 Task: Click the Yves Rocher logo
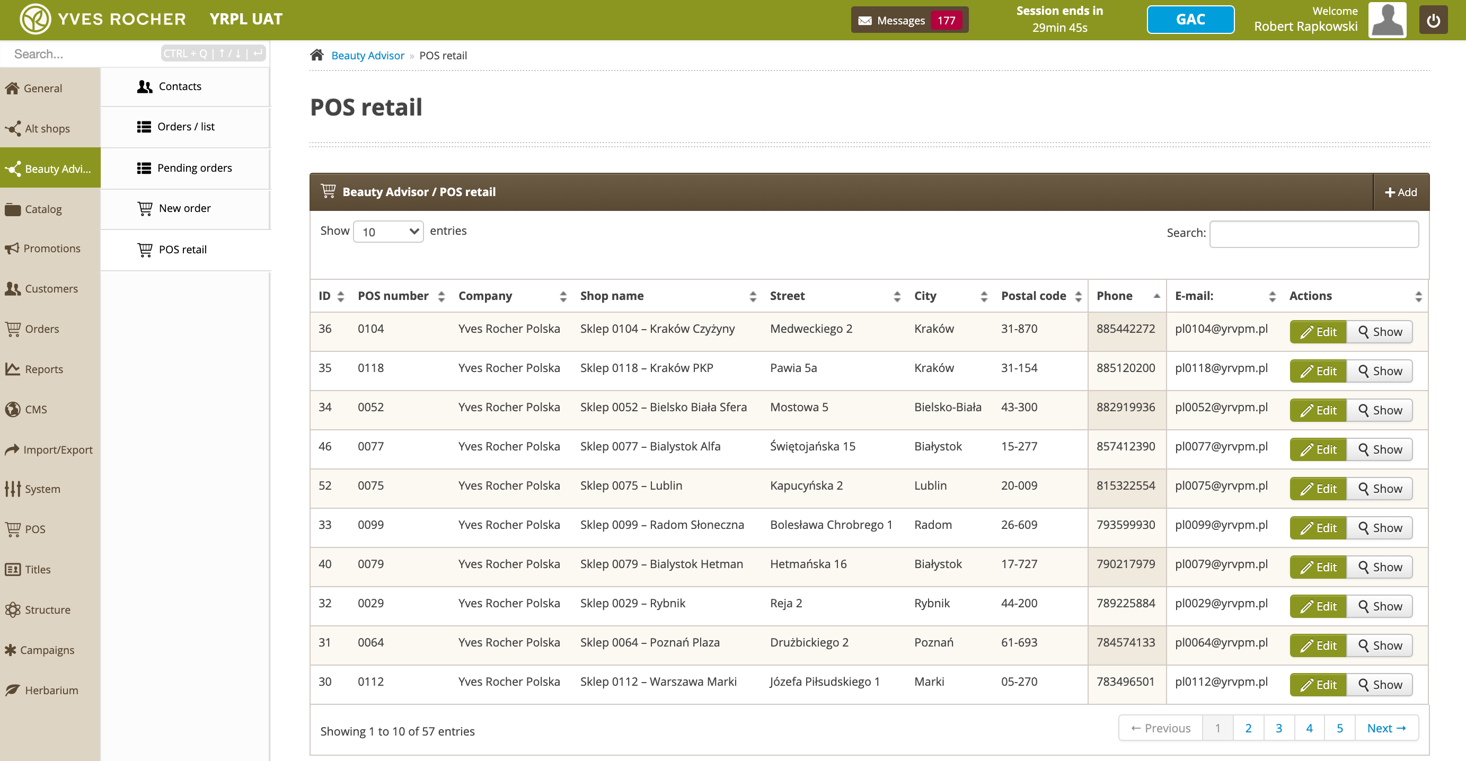tap(103, 19)
